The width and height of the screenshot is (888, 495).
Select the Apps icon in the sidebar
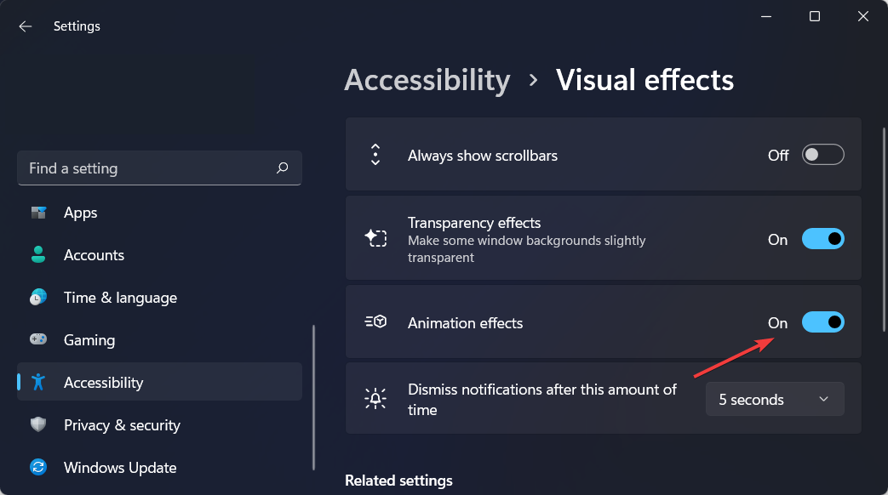coord(38,212)
